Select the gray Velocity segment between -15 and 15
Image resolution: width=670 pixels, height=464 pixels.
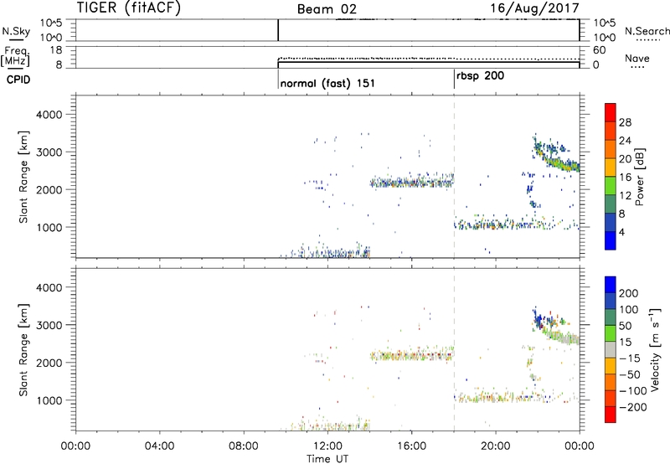click(x=611, y=349)
